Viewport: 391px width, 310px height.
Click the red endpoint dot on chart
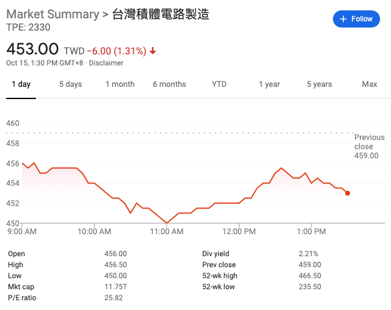tap(348, 193)
